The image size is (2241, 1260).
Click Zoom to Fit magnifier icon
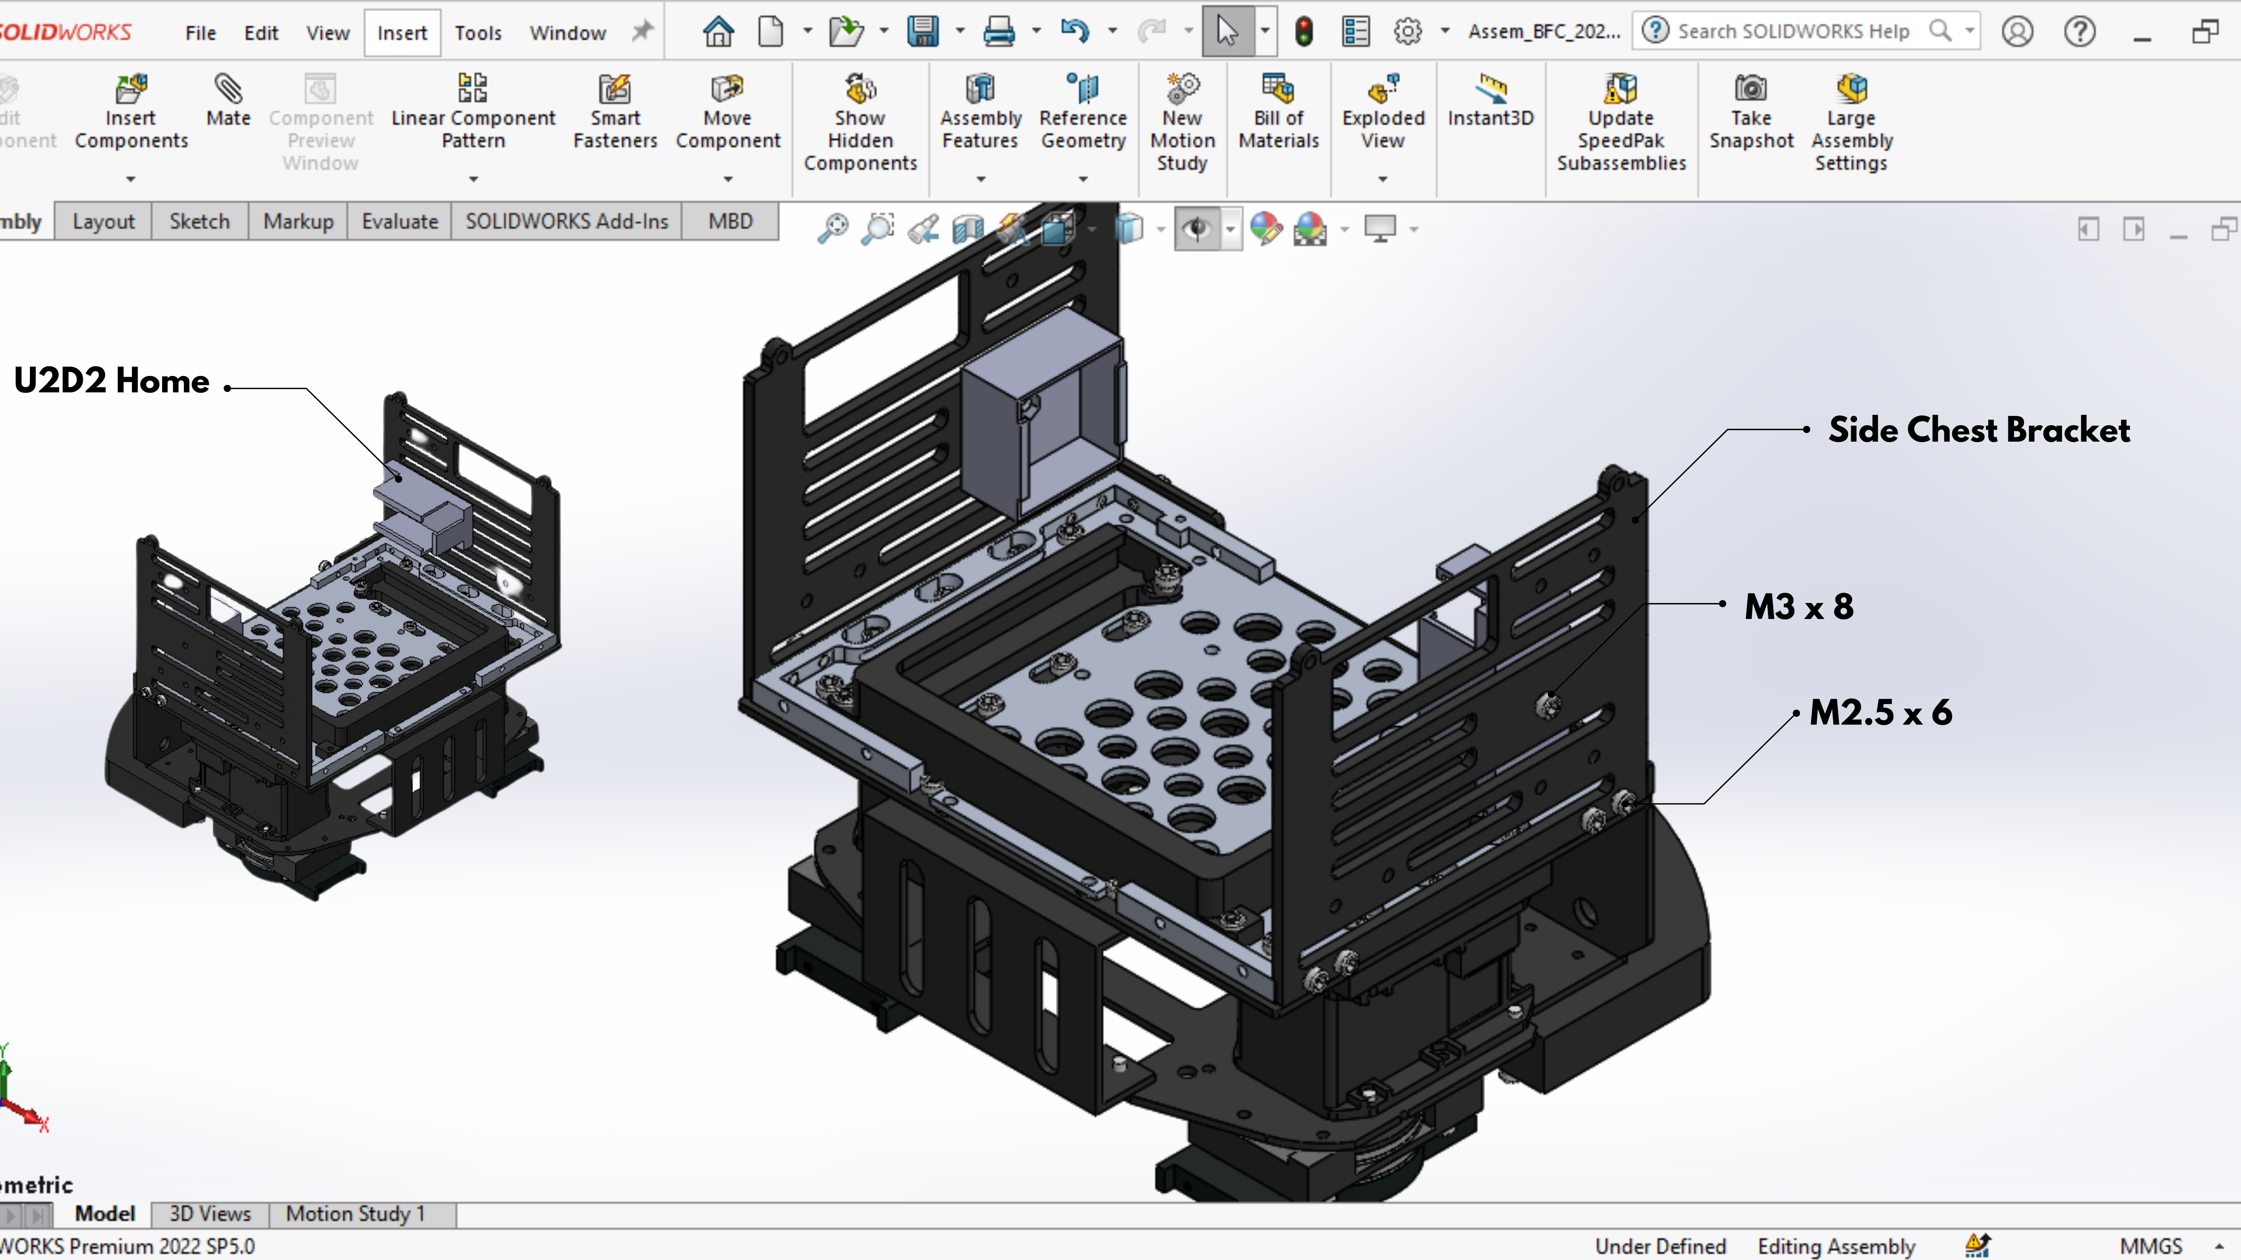833,229
